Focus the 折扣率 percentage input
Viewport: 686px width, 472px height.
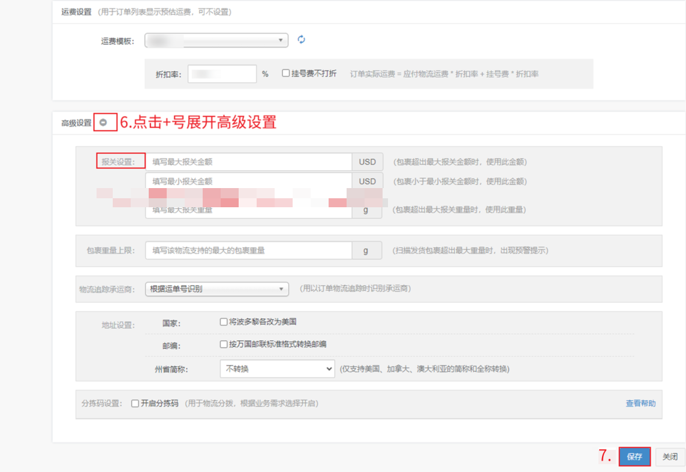[x=222, y=74]
